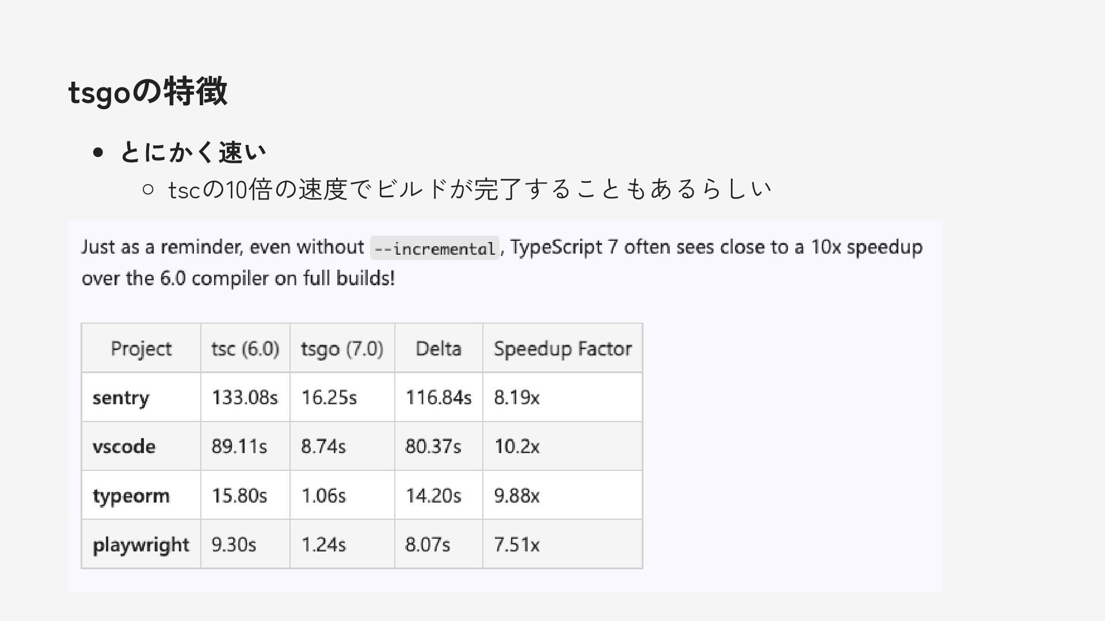This screenshot has height=621, width=1105.
Task: Click the sub-bullet text starting with "tscの10倍"
Action: 469,189
